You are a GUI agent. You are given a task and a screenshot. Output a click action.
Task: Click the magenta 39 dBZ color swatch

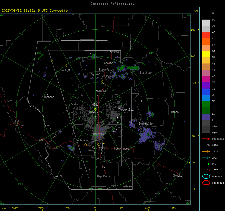point(206,79)
